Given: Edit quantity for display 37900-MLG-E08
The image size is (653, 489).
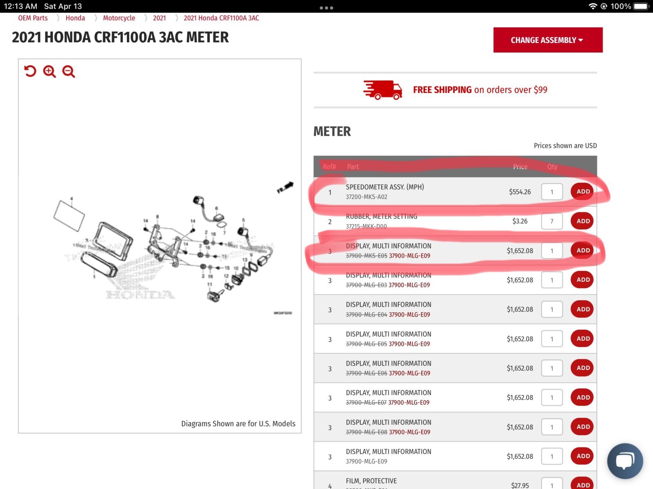Looking at the screenshot, I should [552, 427].
